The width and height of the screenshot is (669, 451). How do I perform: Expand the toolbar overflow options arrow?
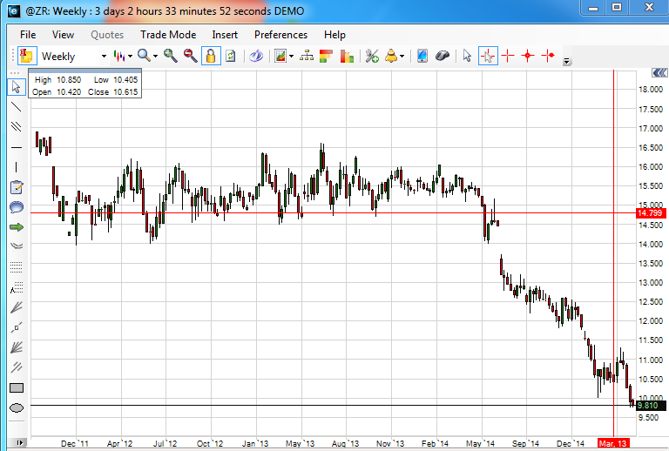(x=567, y=62)
